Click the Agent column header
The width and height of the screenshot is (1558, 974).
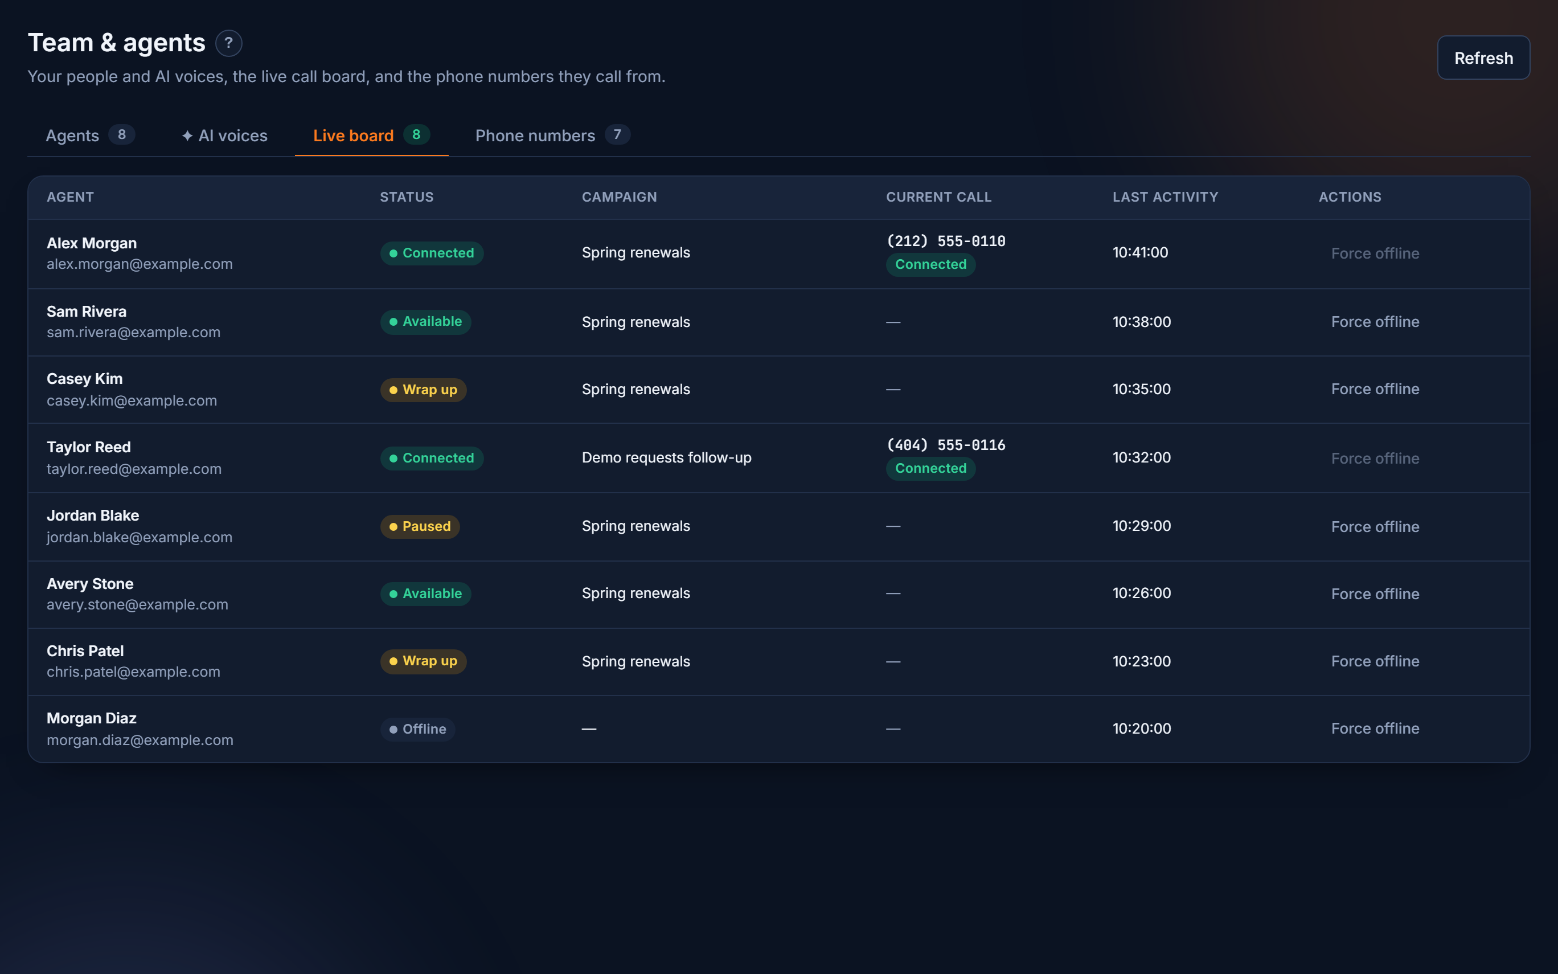tap(70, 197)
